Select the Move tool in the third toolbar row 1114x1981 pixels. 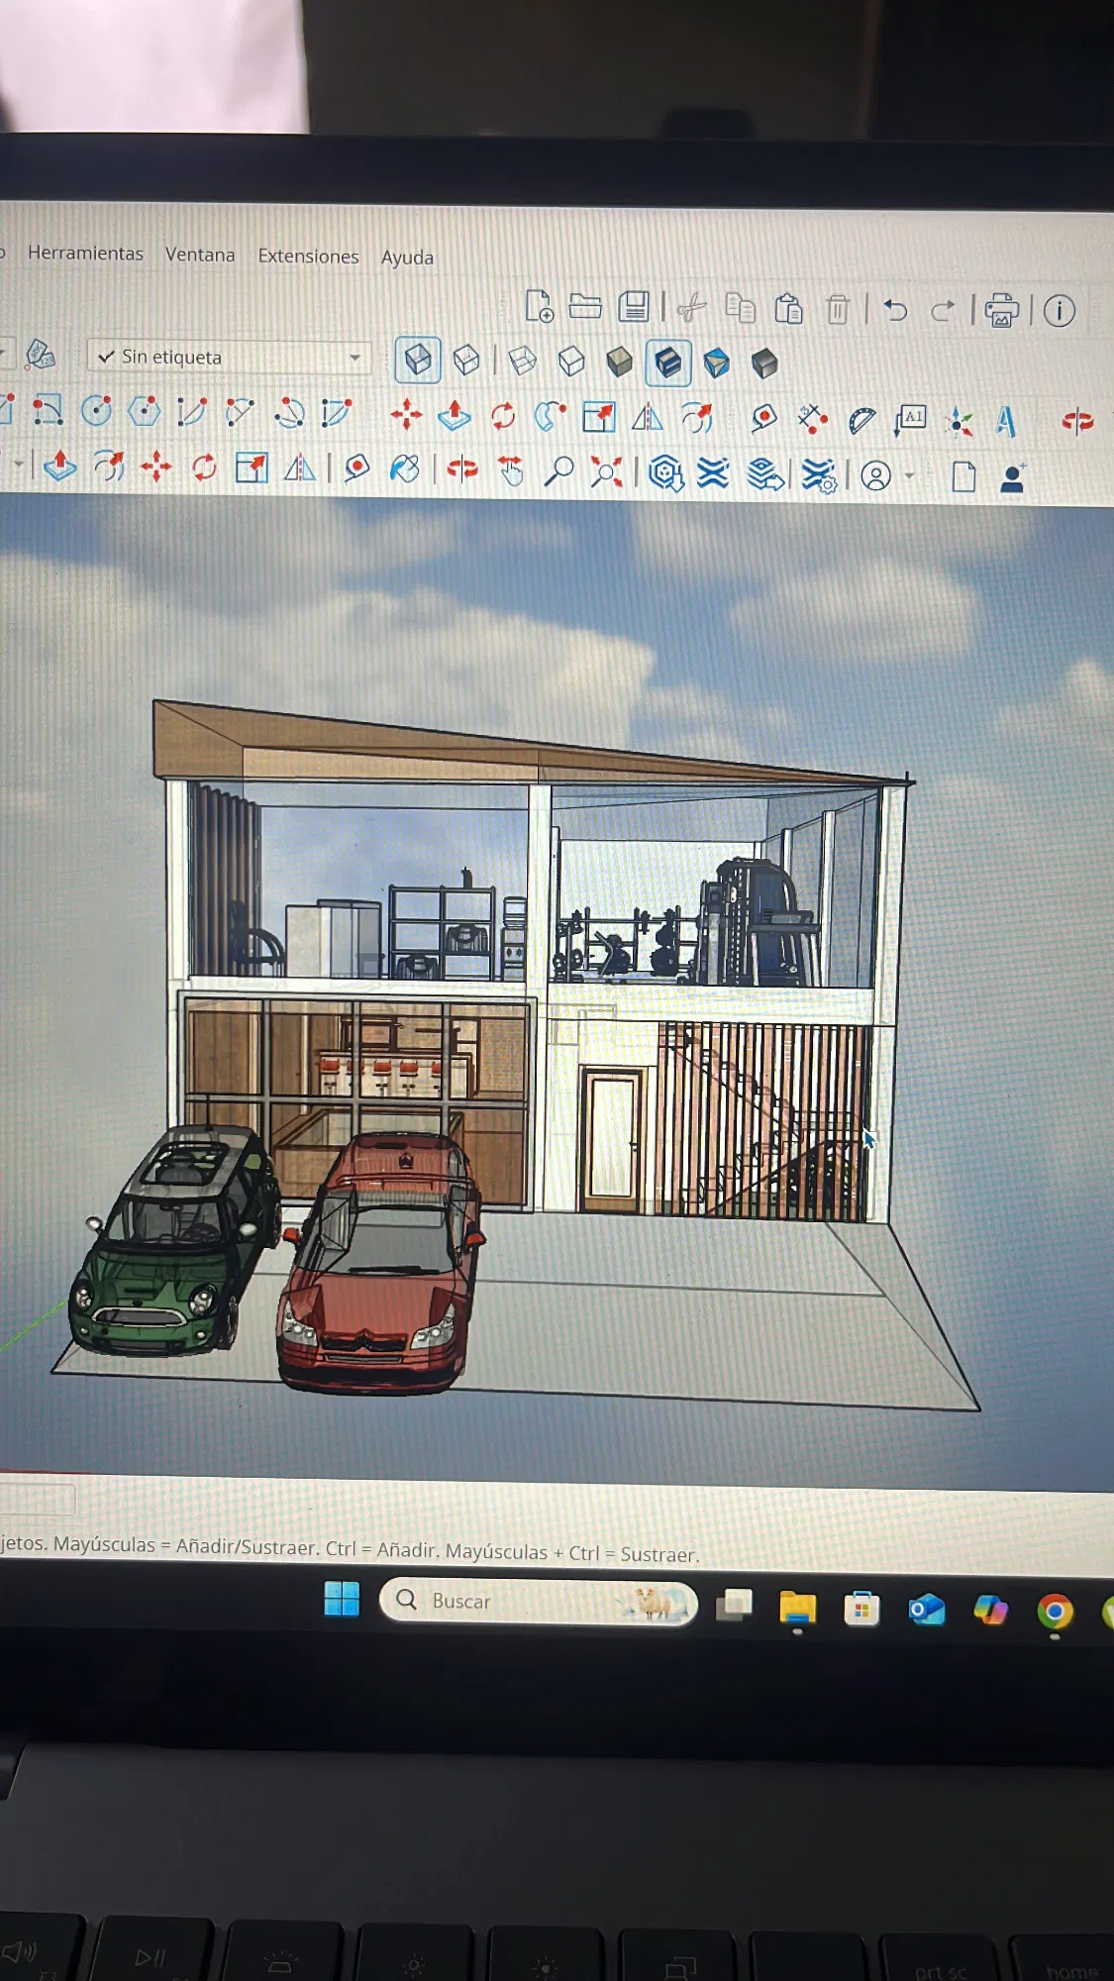pyautogui.click(x=406, y=415)
